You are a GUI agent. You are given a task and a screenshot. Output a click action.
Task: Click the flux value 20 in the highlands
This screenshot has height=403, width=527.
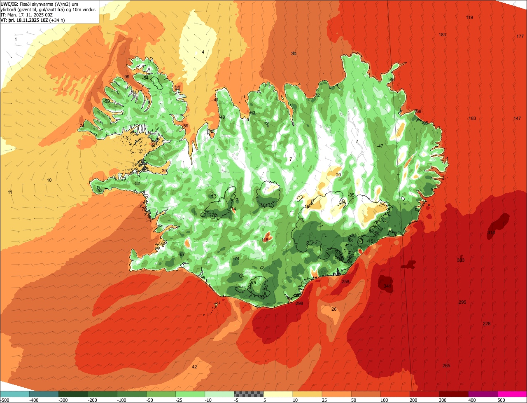(339, 175)
